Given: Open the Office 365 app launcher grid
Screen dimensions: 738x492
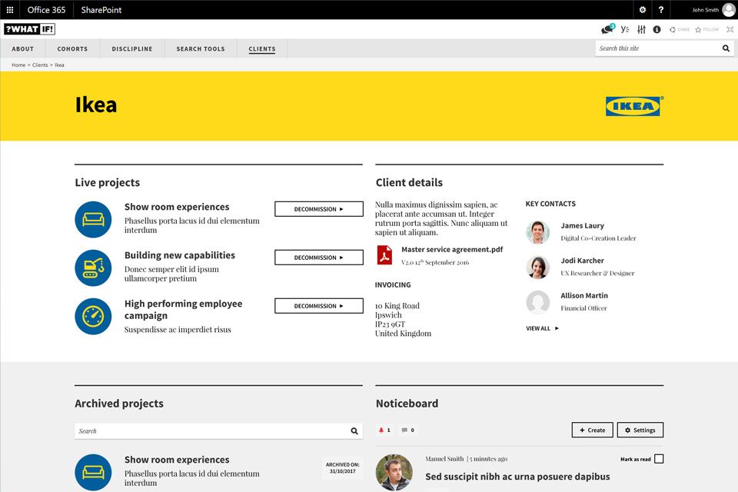Looking at the screenshot, I should click(10, 10).
